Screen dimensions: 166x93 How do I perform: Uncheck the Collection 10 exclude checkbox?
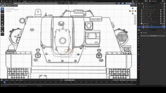coord(161,24)
